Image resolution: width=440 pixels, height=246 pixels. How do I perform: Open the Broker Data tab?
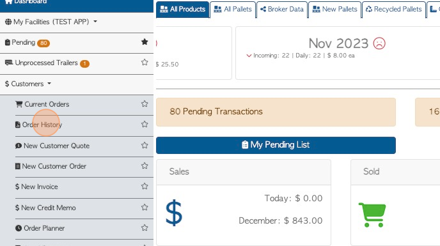coord(282,9)
